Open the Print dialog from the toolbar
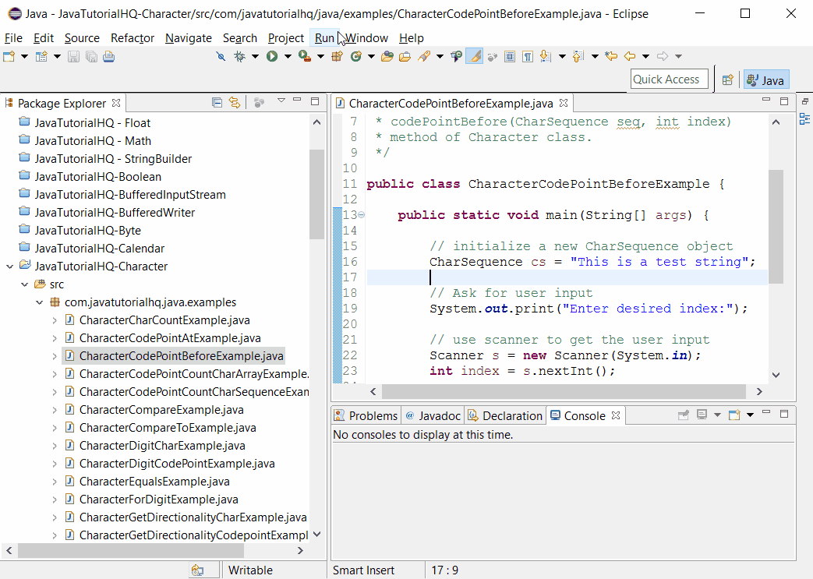813x579 pixels. coord(108,55)
